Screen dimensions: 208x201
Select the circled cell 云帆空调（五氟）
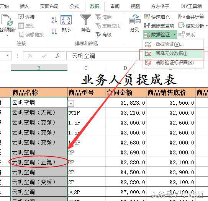pos(39,162)
